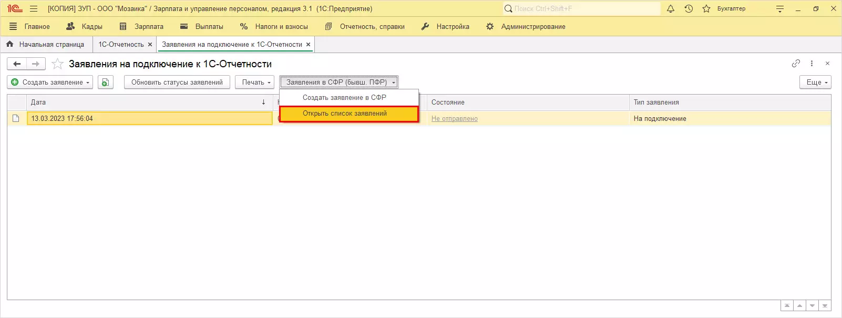
Task: Click the document icon in the 13.03.2023 row
Action: 16,118
